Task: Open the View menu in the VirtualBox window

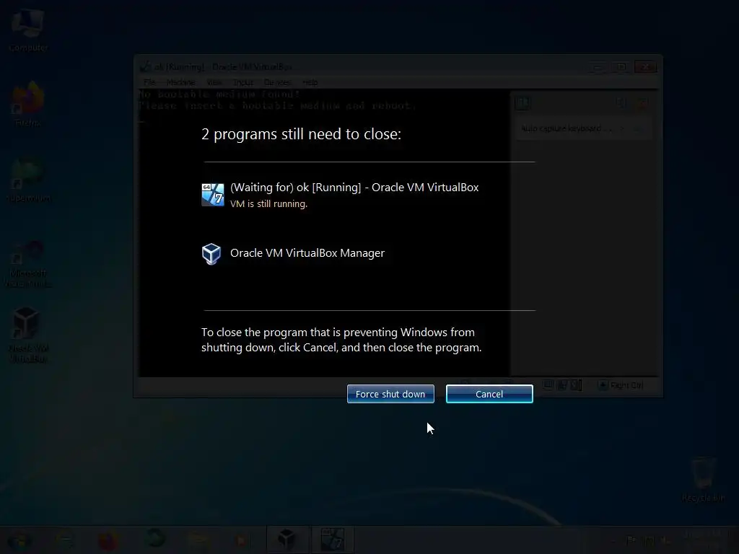Action: 214,82
